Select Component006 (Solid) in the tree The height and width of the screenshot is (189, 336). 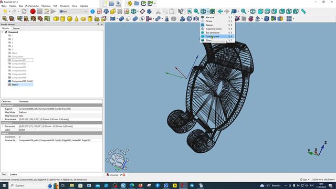pos(22,81)
